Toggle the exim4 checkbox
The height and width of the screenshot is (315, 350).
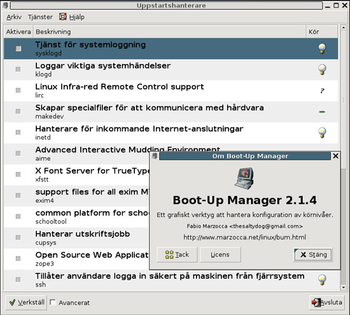[x=18, y=195]
